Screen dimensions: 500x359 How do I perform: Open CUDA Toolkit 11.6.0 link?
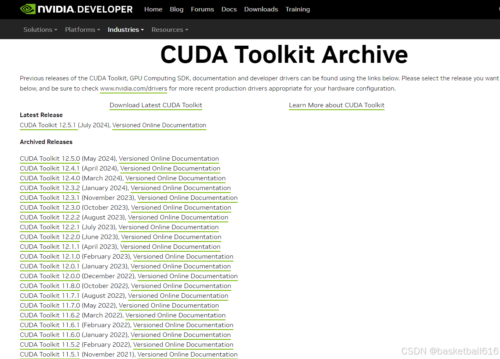(50, 335)
